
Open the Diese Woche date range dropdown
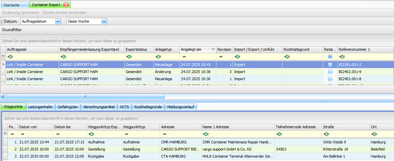point(104,21)
